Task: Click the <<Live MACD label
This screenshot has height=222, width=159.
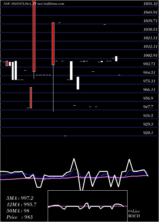Action: (x=134, y=213)
